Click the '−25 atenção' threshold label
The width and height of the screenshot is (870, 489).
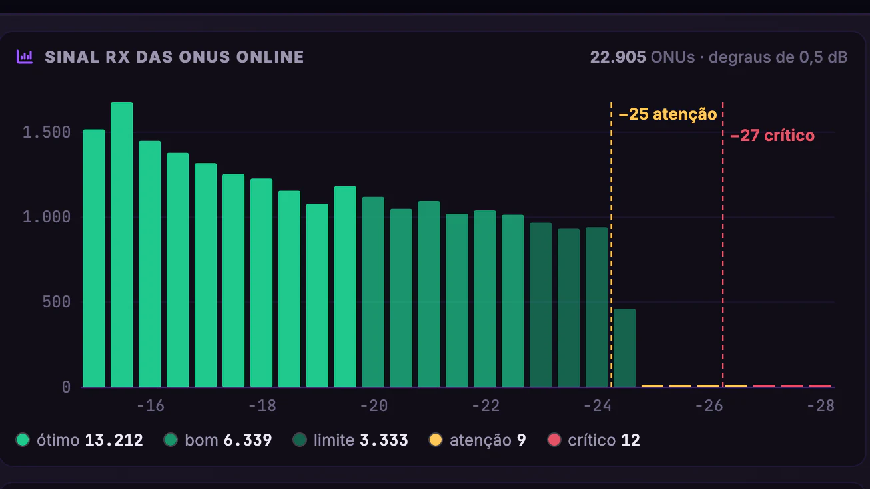pyautogui.click(x=667, y=114)
